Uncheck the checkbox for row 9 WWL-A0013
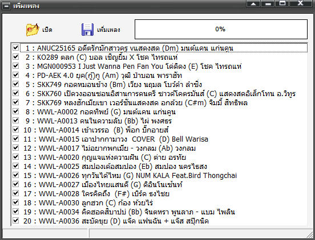This screenshot has height=240, width=315. pyautogui.click(x=15, y=121)
